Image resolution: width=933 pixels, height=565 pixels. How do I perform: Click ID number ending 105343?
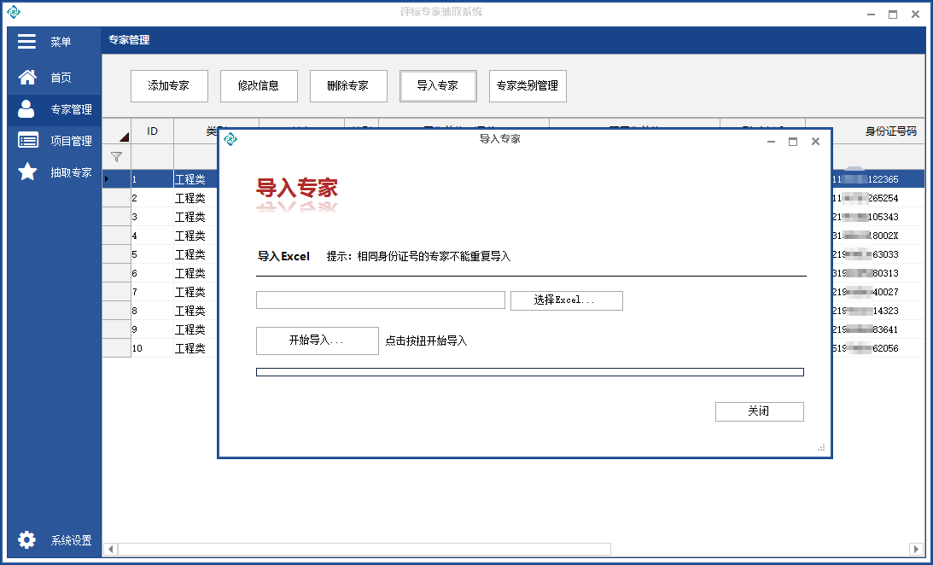tap(866, 217)
